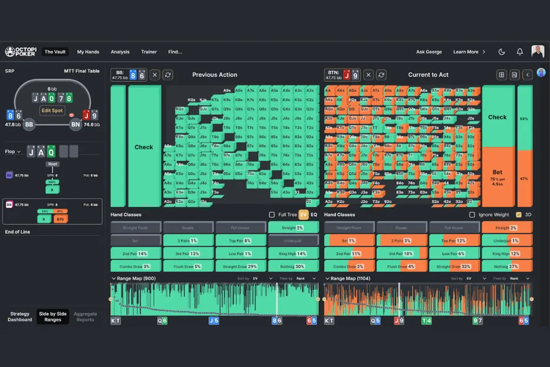Go to the Trainer tab
Screen dimensions: 550x367
click(x=149, y=52)
